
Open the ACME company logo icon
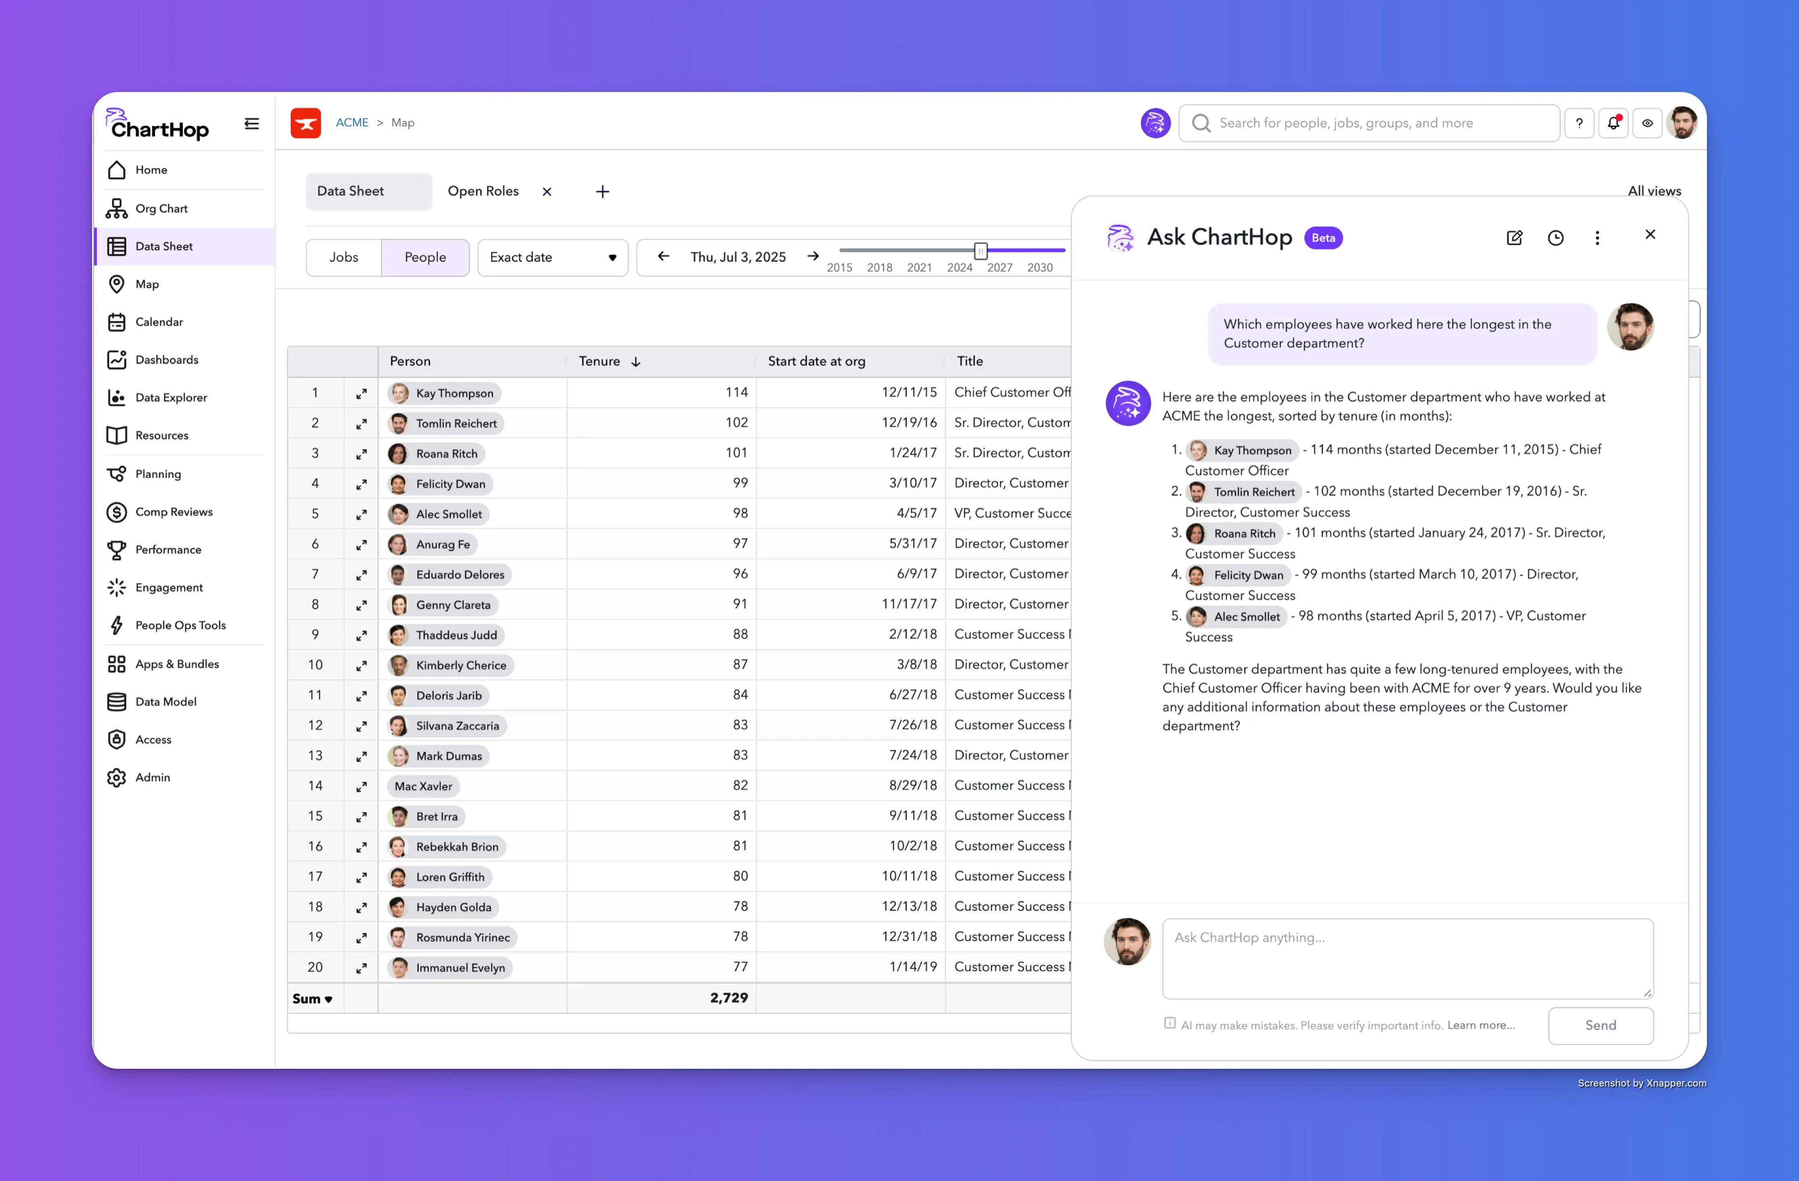(x=305, y=123)
